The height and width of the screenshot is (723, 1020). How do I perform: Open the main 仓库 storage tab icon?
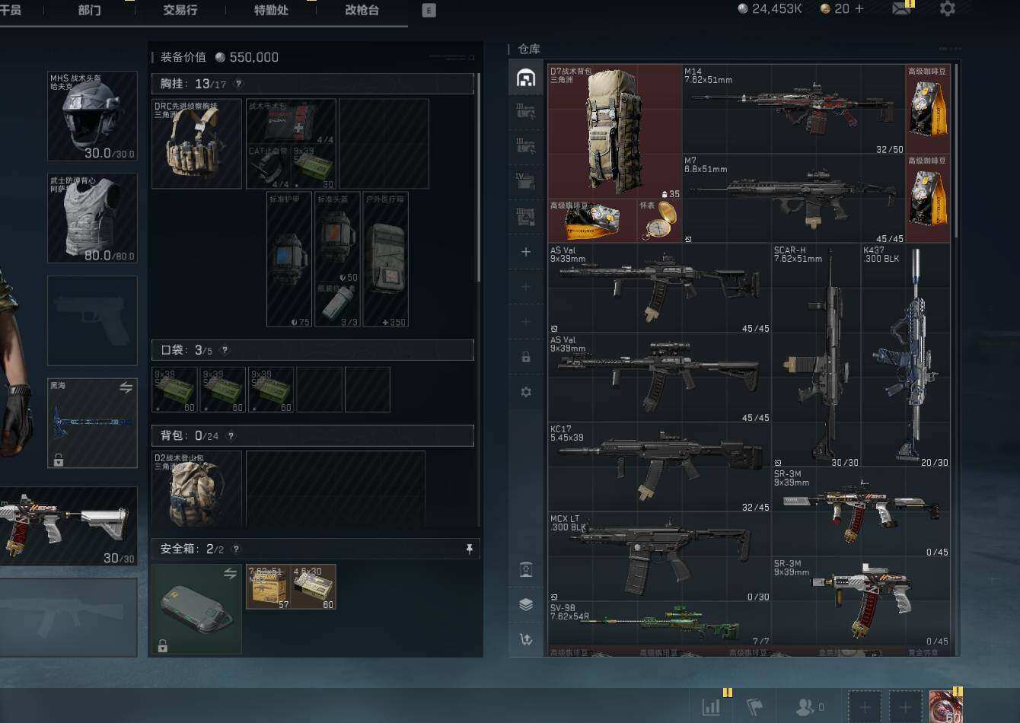525,77
